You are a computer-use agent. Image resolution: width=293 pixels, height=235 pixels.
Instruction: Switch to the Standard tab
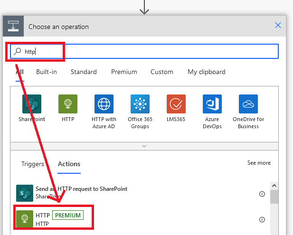[84, 72]
